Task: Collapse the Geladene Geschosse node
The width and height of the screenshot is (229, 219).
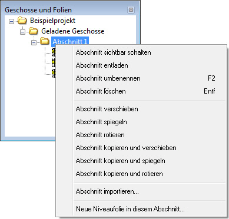Action: [x=23, y=32]
